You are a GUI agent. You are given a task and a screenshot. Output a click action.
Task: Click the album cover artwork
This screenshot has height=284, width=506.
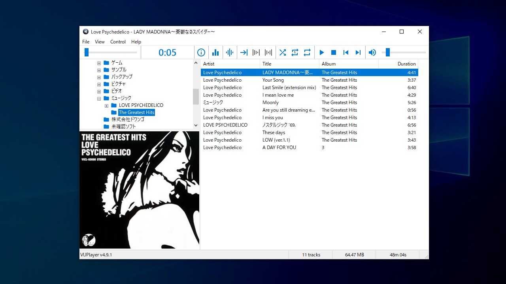[139, 190]
